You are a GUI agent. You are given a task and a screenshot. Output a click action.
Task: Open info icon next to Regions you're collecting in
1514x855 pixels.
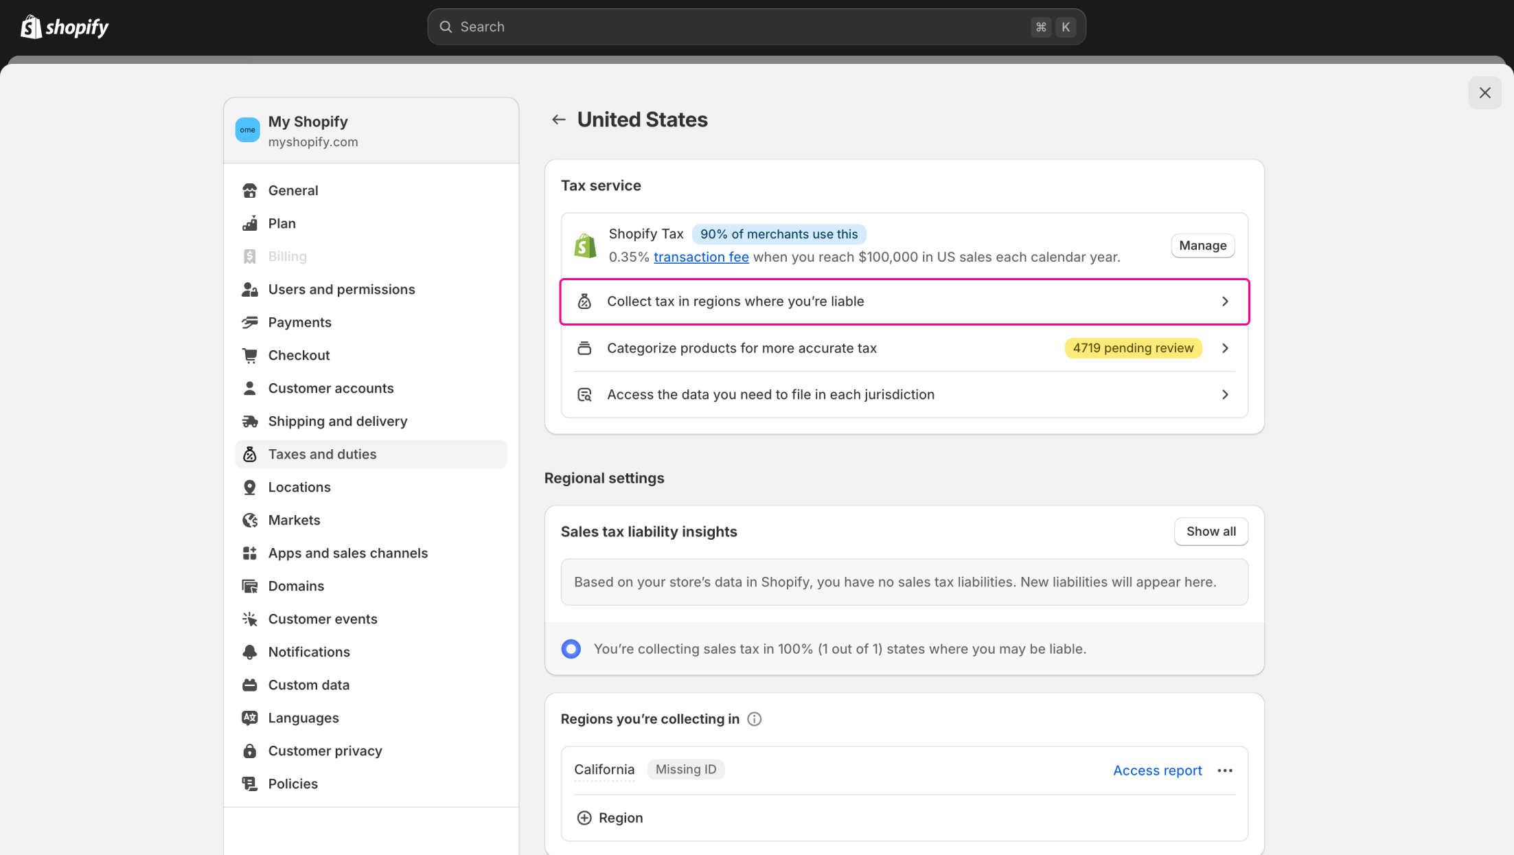tap(754, 719)
